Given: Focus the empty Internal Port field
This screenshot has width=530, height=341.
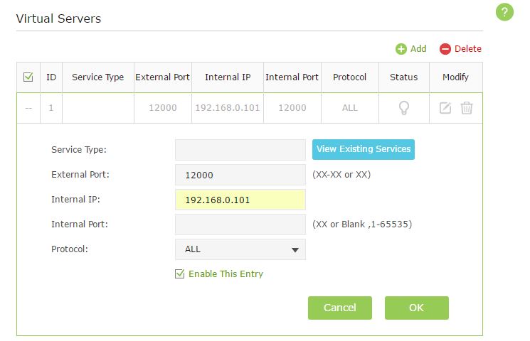Looking at the screenshot, I should [240, 224].
